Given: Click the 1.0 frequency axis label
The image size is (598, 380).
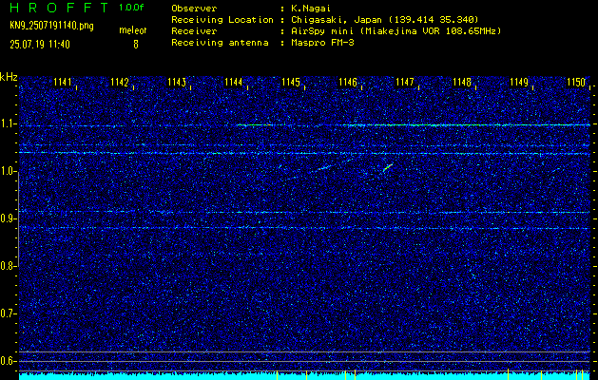Looking at the screenshot, I should pos(7,171).
